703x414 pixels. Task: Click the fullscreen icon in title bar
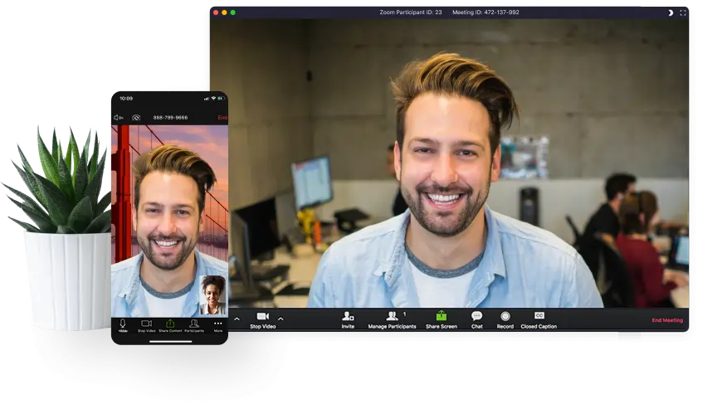point(683,12)
